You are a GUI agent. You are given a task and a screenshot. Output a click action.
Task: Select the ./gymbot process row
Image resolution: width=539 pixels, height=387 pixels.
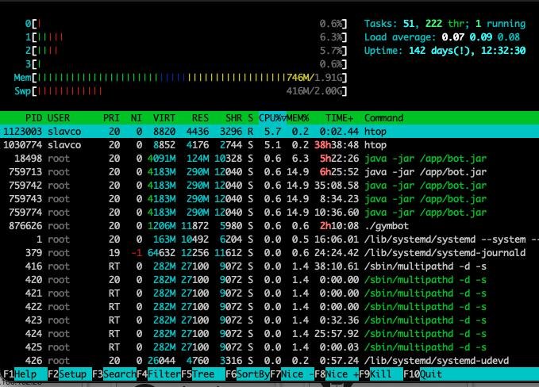[x=270, y=224]
